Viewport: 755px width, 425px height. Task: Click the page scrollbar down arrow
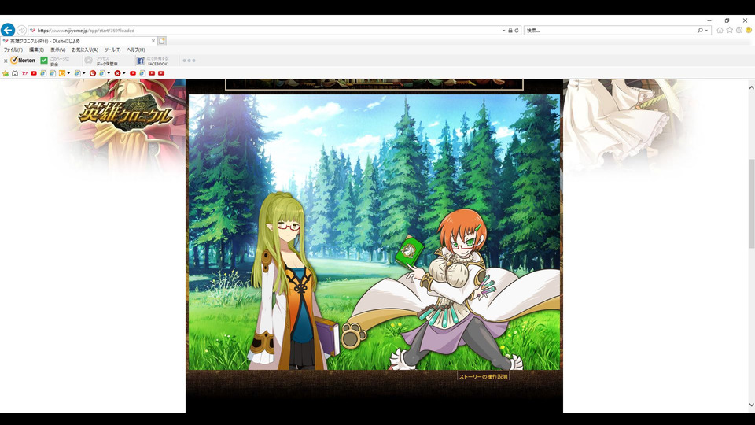(751, 405)
